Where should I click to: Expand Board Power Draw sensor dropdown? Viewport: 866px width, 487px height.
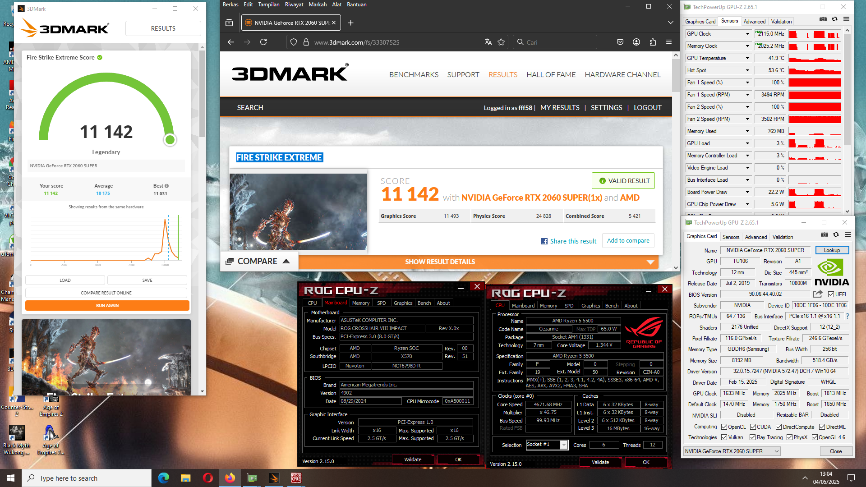(x=747, y=192)
